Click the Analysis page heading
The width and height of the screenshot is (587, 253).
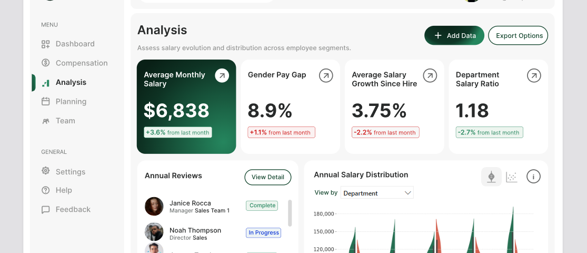coord(162,30)
